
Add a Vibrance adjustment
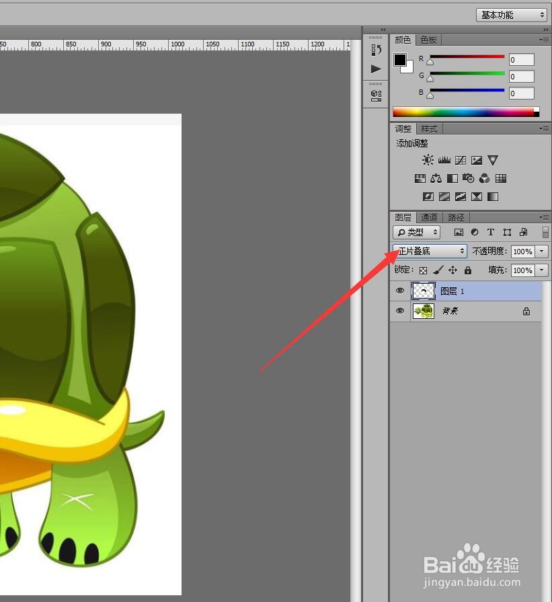(493, 160)
